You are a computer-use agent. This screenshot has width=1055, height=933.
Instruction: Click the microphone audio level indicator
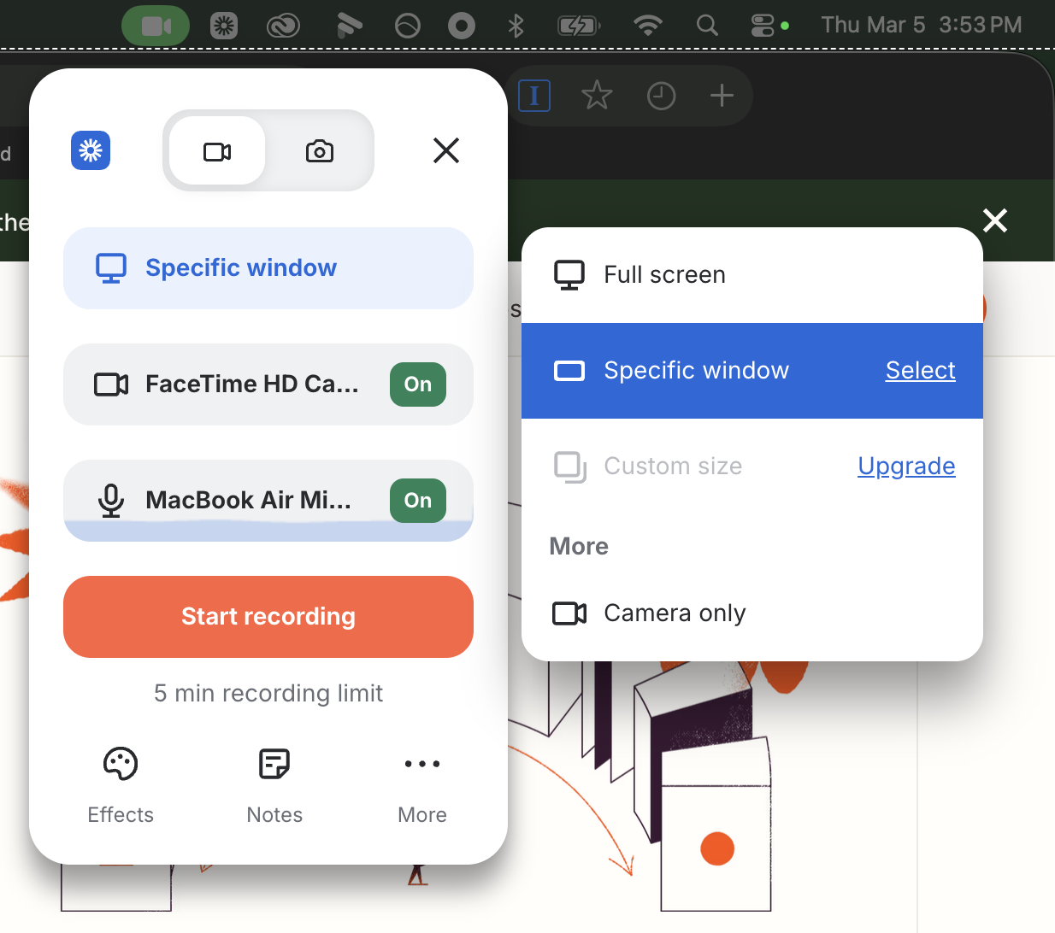click(268, 529)
